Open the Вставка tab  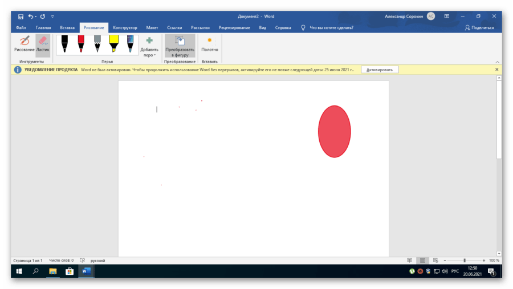[67, 27]
